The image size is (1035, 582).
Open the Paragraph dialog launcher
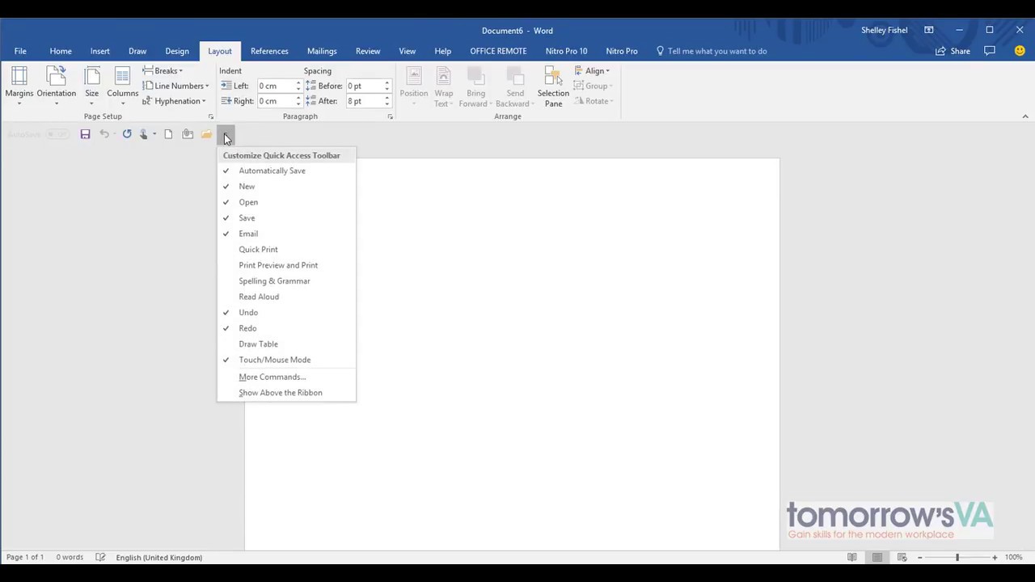coord(390,116)
